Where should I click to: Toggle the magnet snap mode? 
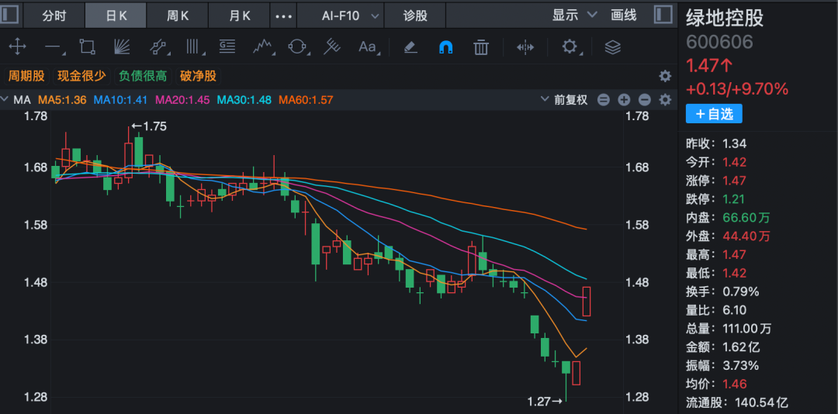446,47
